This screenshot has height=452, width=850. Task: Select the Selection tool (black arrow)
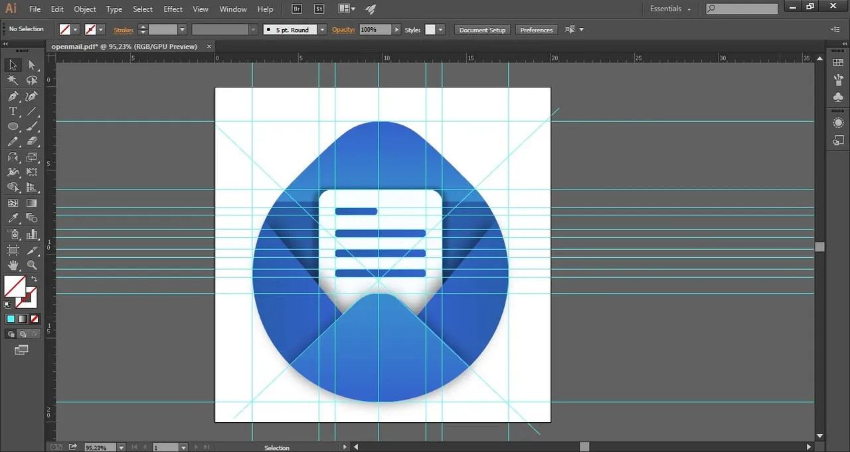[13, 65]
